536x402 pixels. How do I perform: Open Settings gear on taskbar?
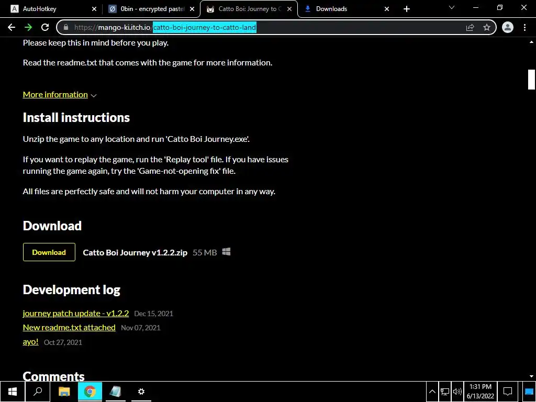pyautogui.click(x=141, y=392)
